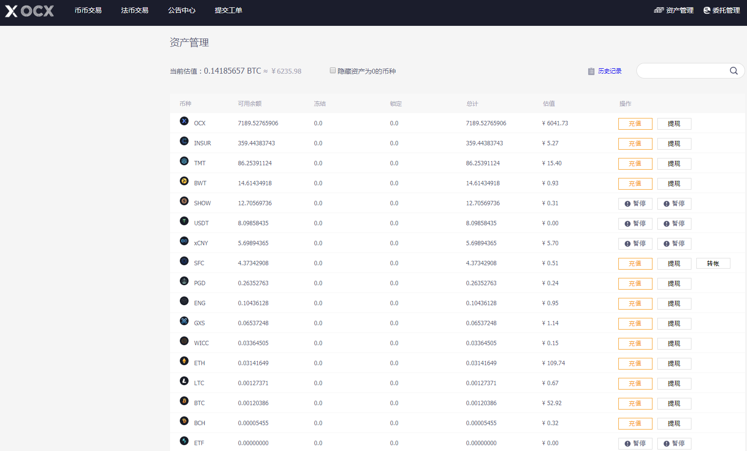Open 币币交易 menu

pyautogui.click(x=88, y=10)
